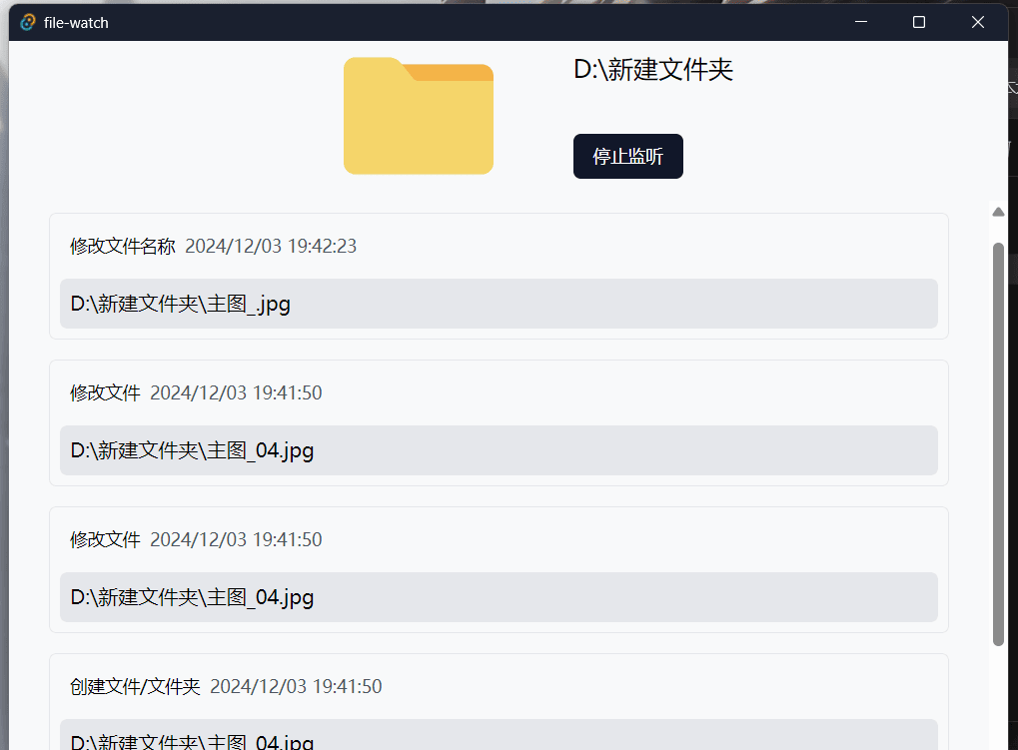1018x750 pixels.
Task: Close the file-watch window
Action: (x=978, y=22)
